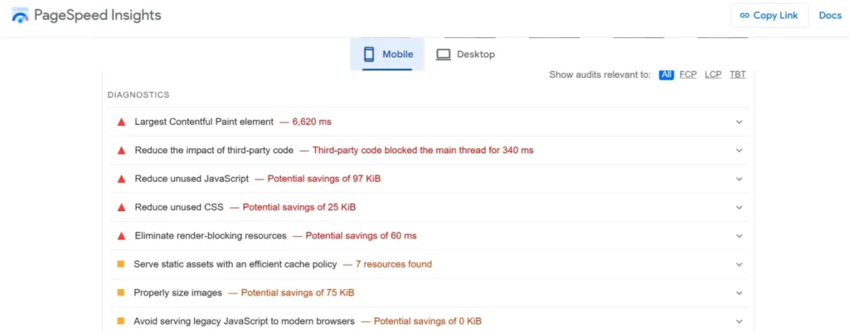This screenshot has width=849, height=332.
Task: Switch to the Desktop tab
Action: [466, 54]
